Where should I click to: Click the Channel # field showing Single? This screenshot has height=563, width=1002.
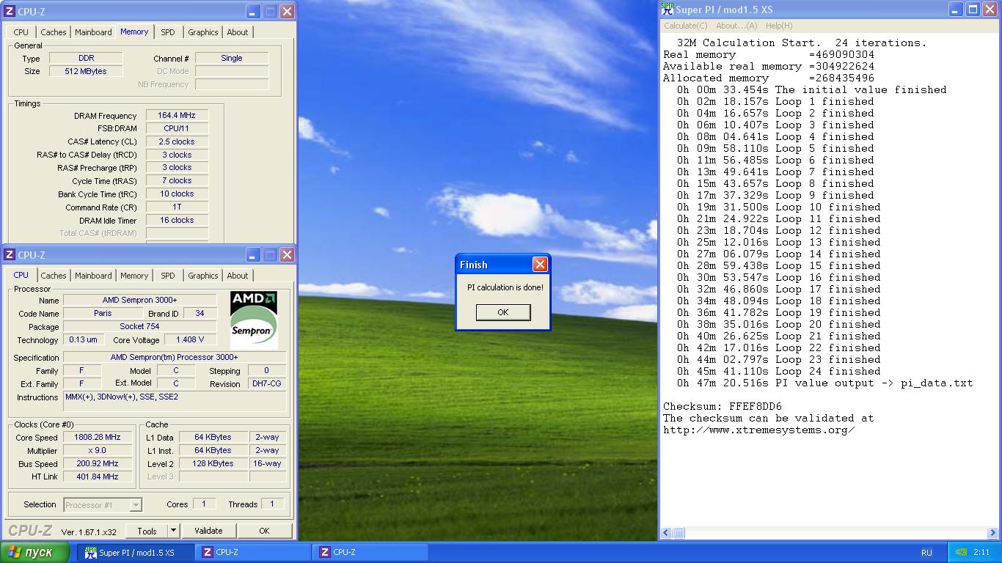click(x=232, y=58)
